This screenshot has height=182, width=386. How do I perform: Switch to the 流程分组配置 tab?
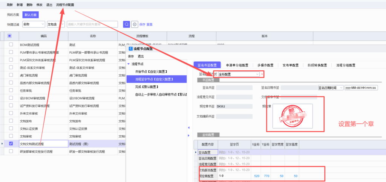tap(346, 65)
